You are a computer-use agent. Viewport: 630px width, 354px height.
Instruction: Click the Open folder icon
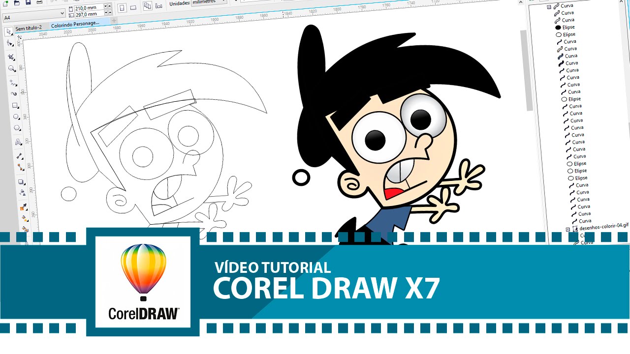[x=17, y=3]
